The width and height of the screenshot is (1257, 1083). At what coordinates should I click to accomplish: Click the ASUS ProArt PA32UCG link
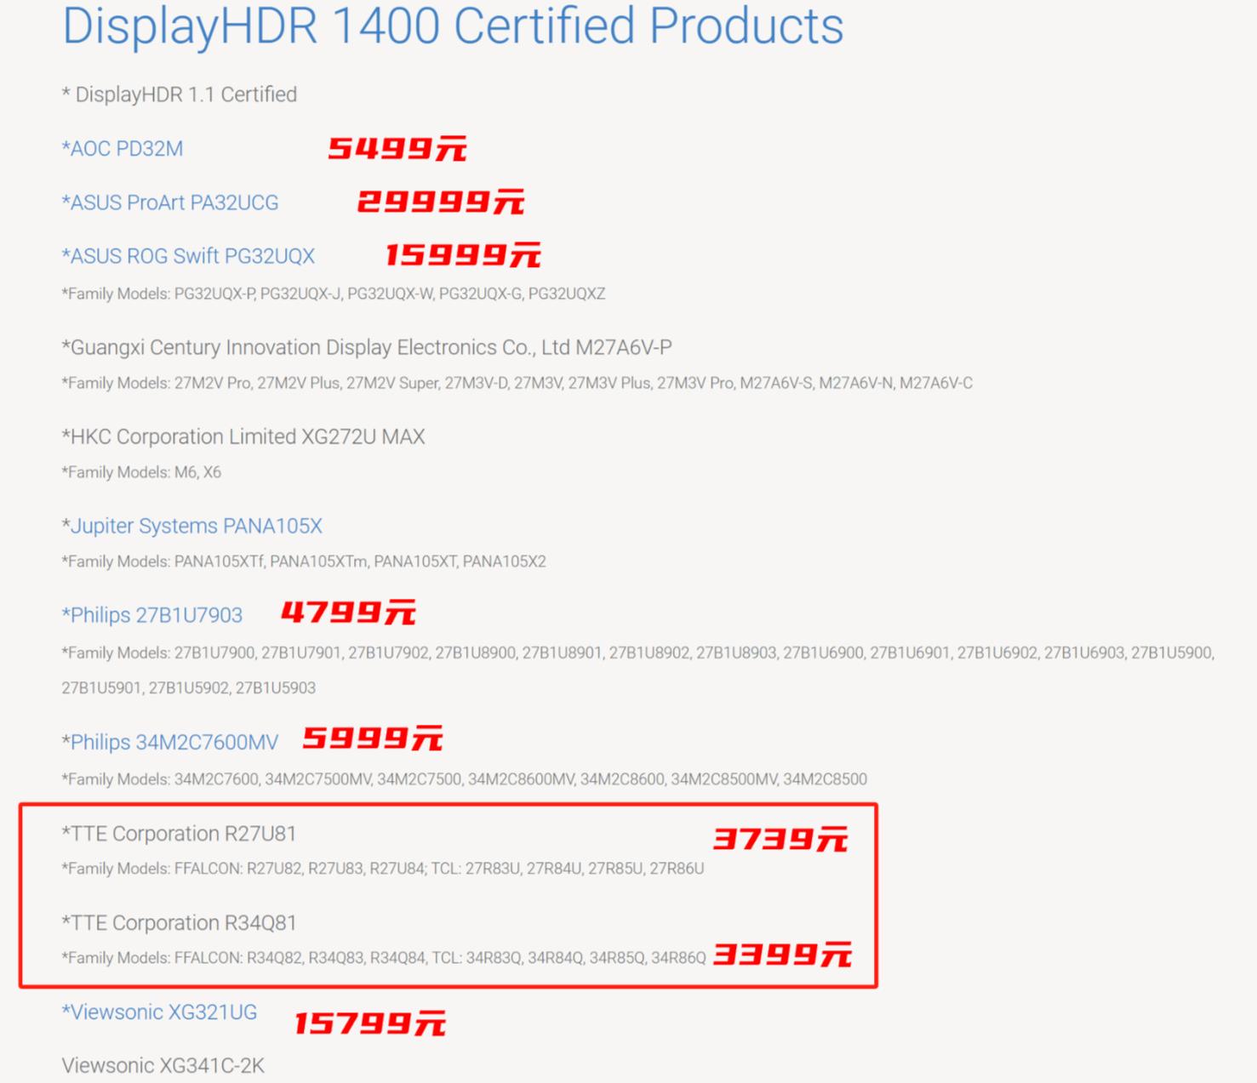tap(170, 202)
